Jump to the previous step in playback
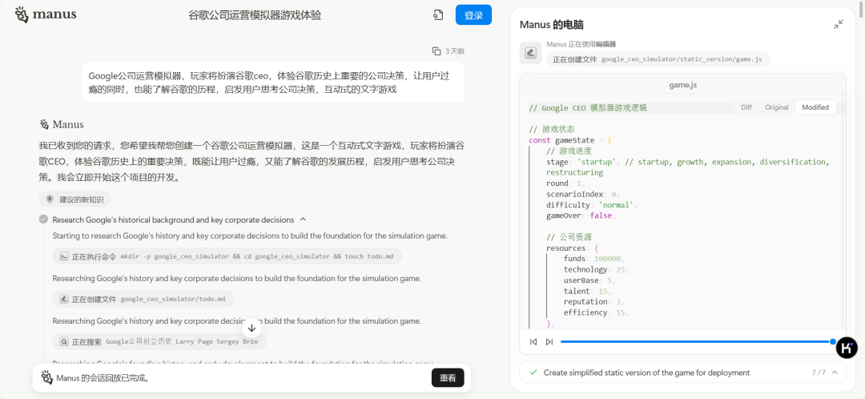 533,341
